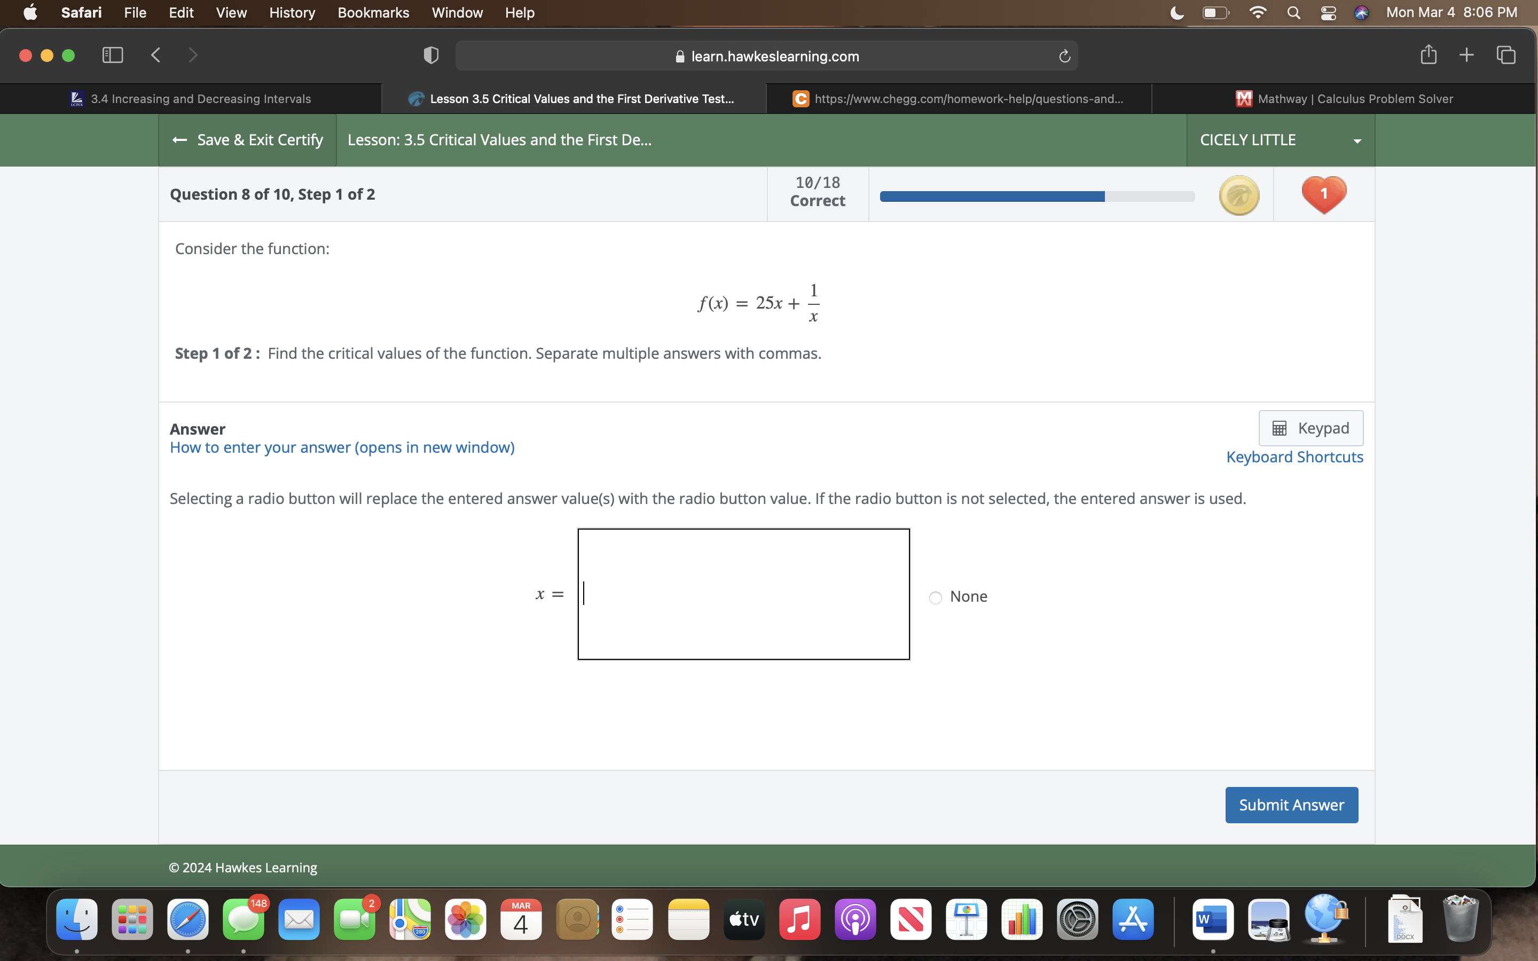The image size is (1538, 961).
Task: Toggle the Safari sidebar icon
Action: 112,56
